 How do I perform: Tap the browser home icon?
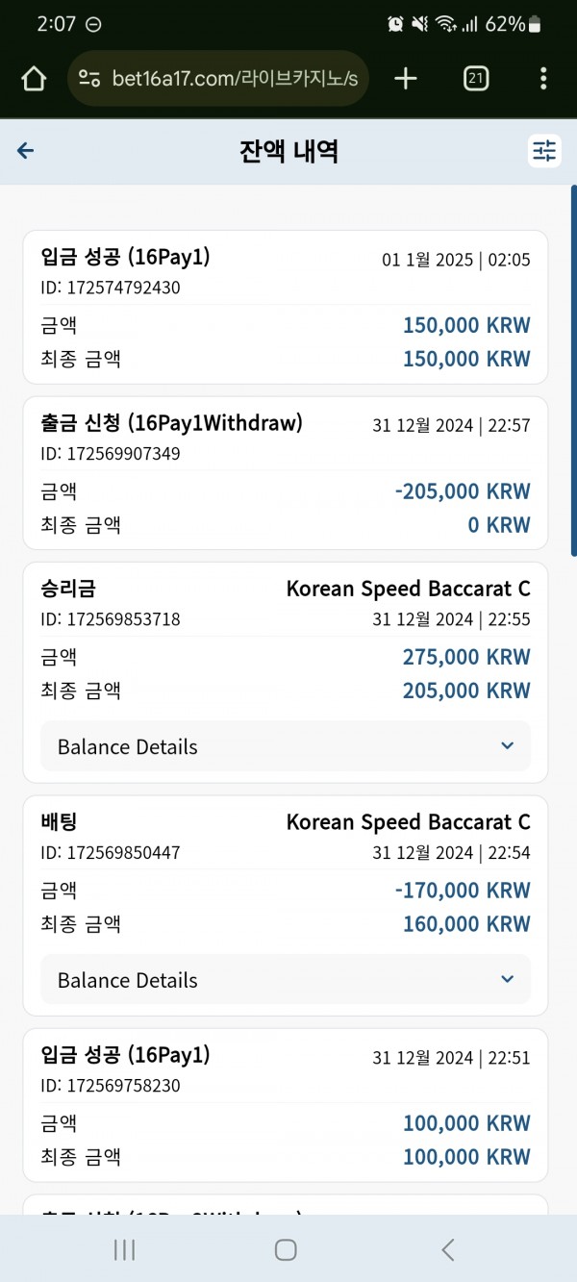[34, 79]
